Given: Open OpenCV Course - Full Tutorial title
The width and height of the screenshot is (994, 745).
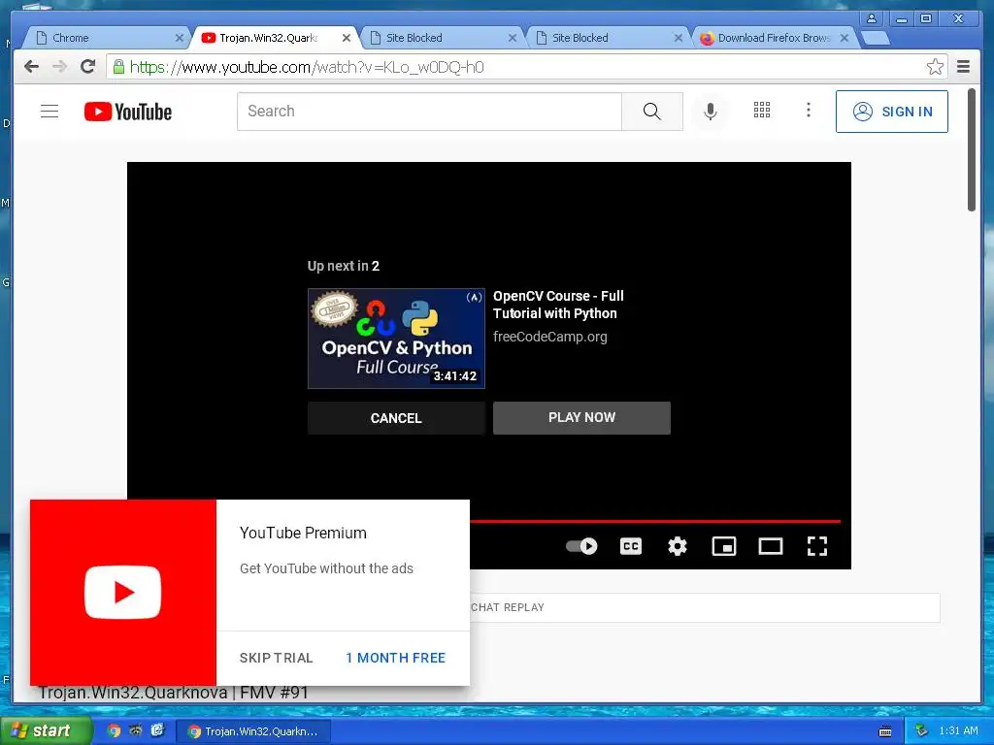Looking at the screenshot, I should pos(558,305).
